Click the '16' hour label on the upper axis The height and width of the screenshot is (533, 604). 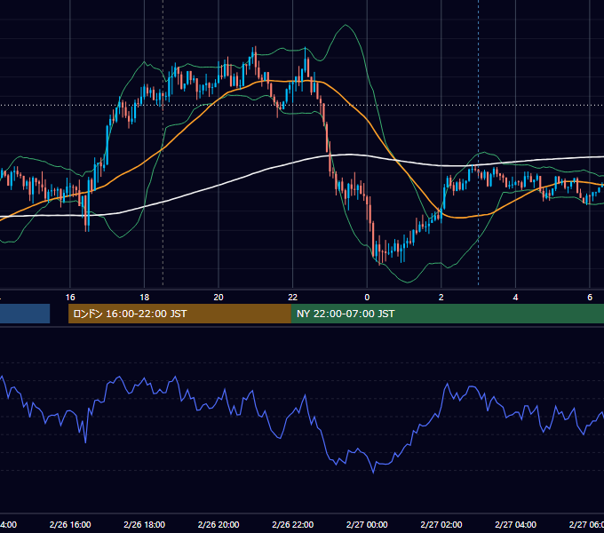[70, 298]
